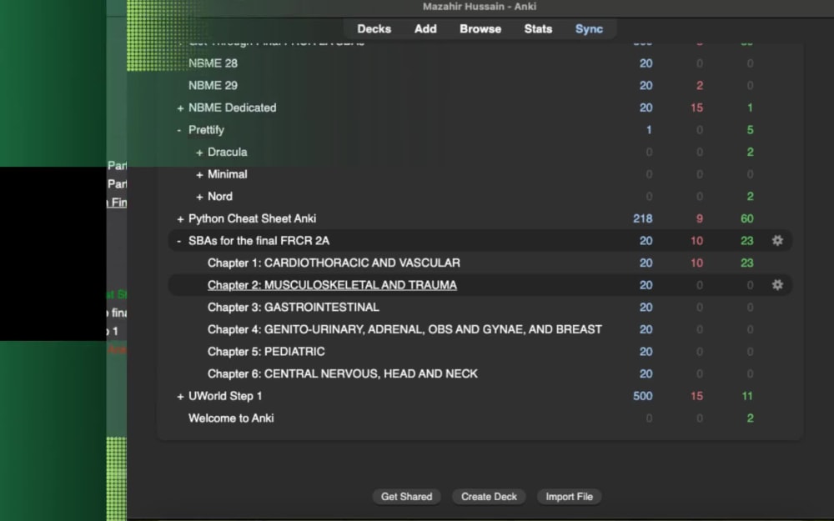Screen dimensions: 834x521
Task: Open Chapter 2: Musculoskeletal and Trauma link
Action: point(332,285)
